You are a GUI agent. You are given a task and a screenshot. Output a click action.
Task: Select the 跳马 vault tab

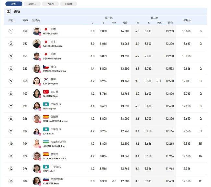[x=14, y=4]
